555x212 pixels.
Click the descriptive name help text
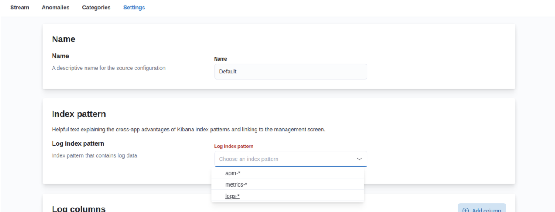(109, 68)
